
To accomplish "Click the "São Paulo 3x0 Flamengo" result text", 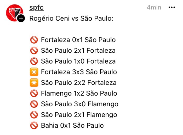I will pyautogui.click(x=80, y=104).
